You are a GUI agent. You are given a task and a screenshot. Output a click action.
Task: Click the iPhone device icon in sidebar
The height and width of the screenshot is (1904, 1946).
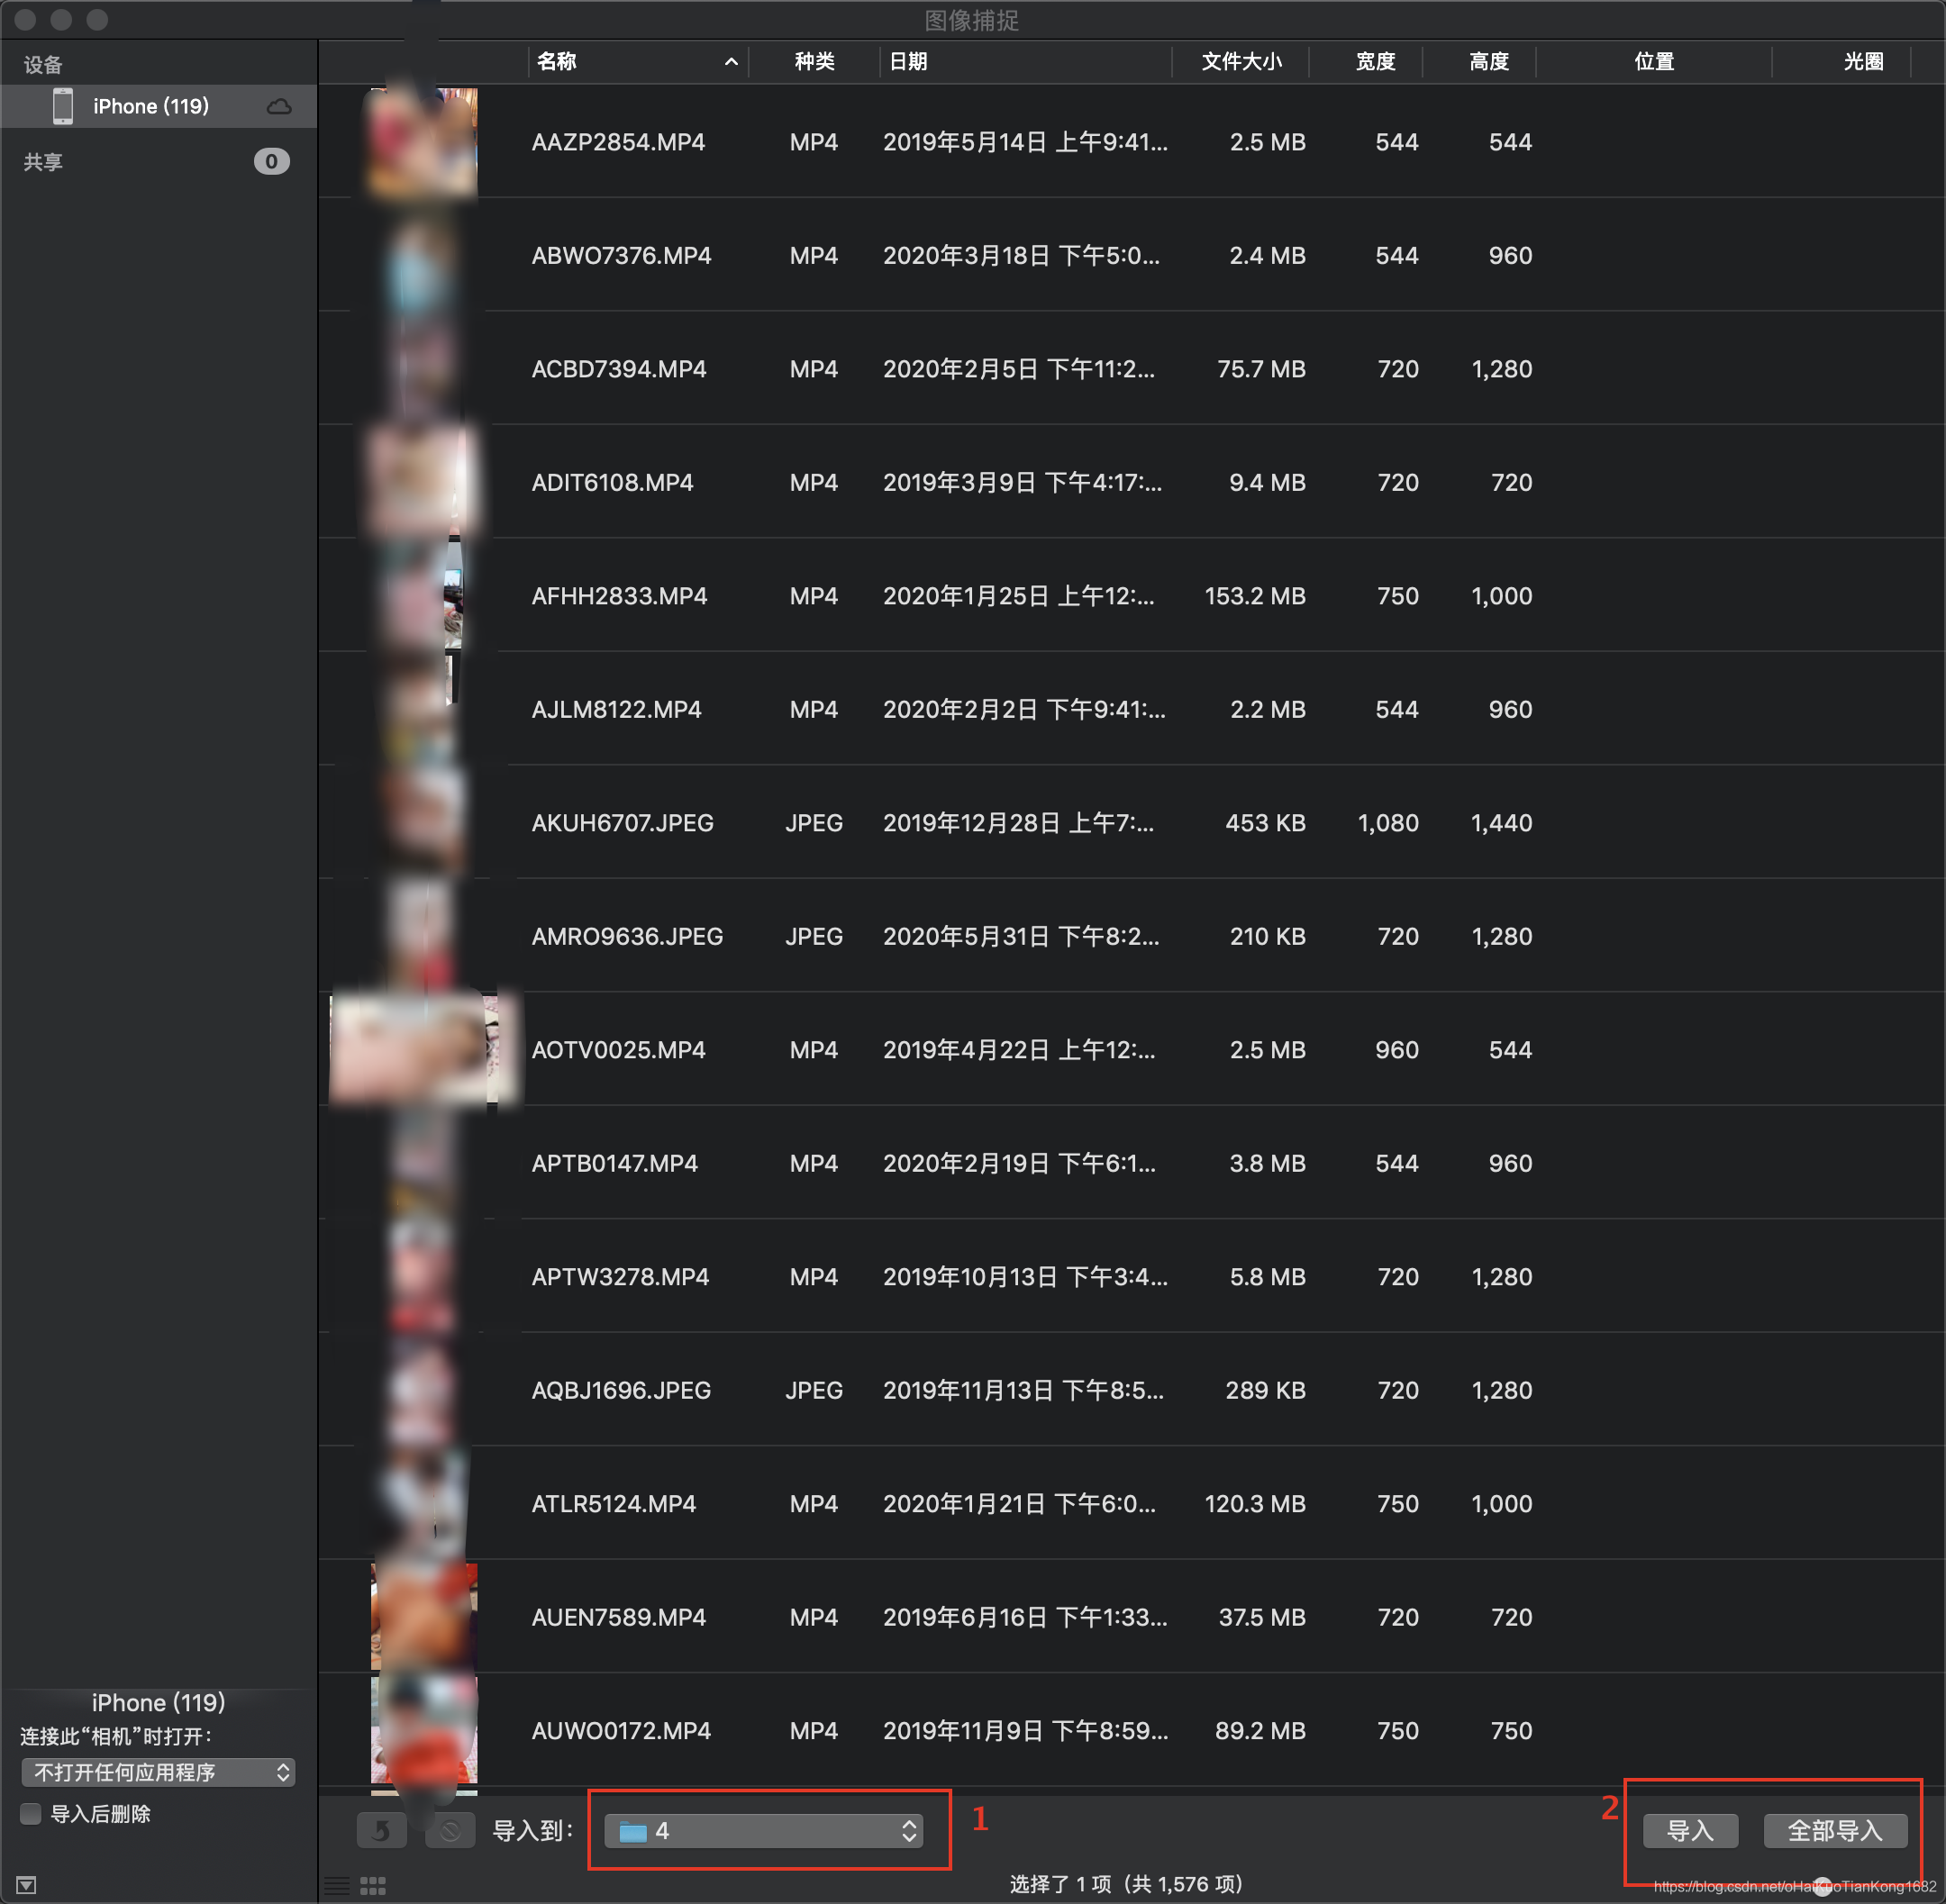coord(63,106)
